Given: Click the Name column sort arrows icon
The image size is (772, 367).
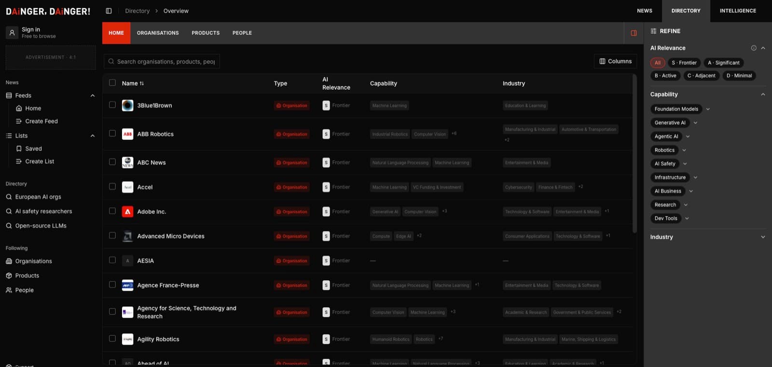Looking at the screenshot, I should tap(141, 83).
